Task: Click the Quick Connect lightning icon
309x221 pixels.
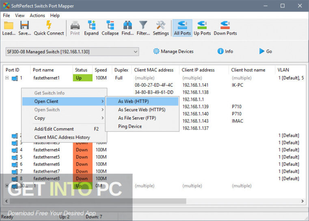Action: tap(49, 25)
